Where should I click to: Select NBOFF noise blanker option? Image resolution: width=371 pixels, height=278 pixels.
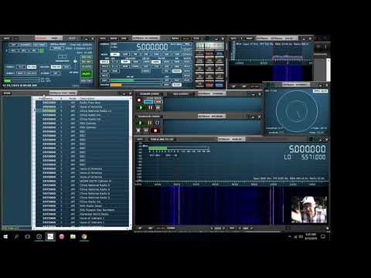coord(177,71)
